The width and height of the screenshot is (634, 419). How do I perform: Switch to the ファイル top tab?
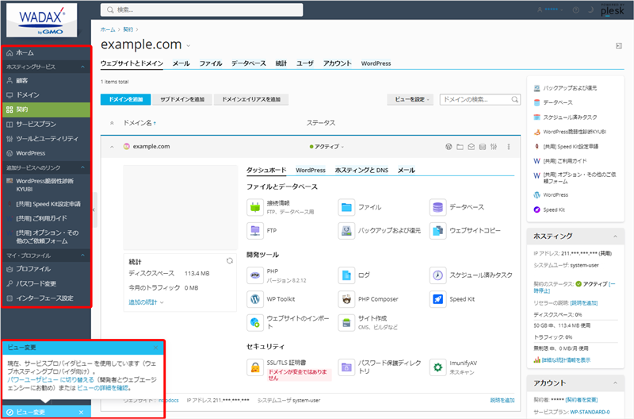click(x=211, y=63)
